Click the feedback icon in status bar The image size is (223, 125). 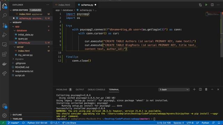pos(213,123)
